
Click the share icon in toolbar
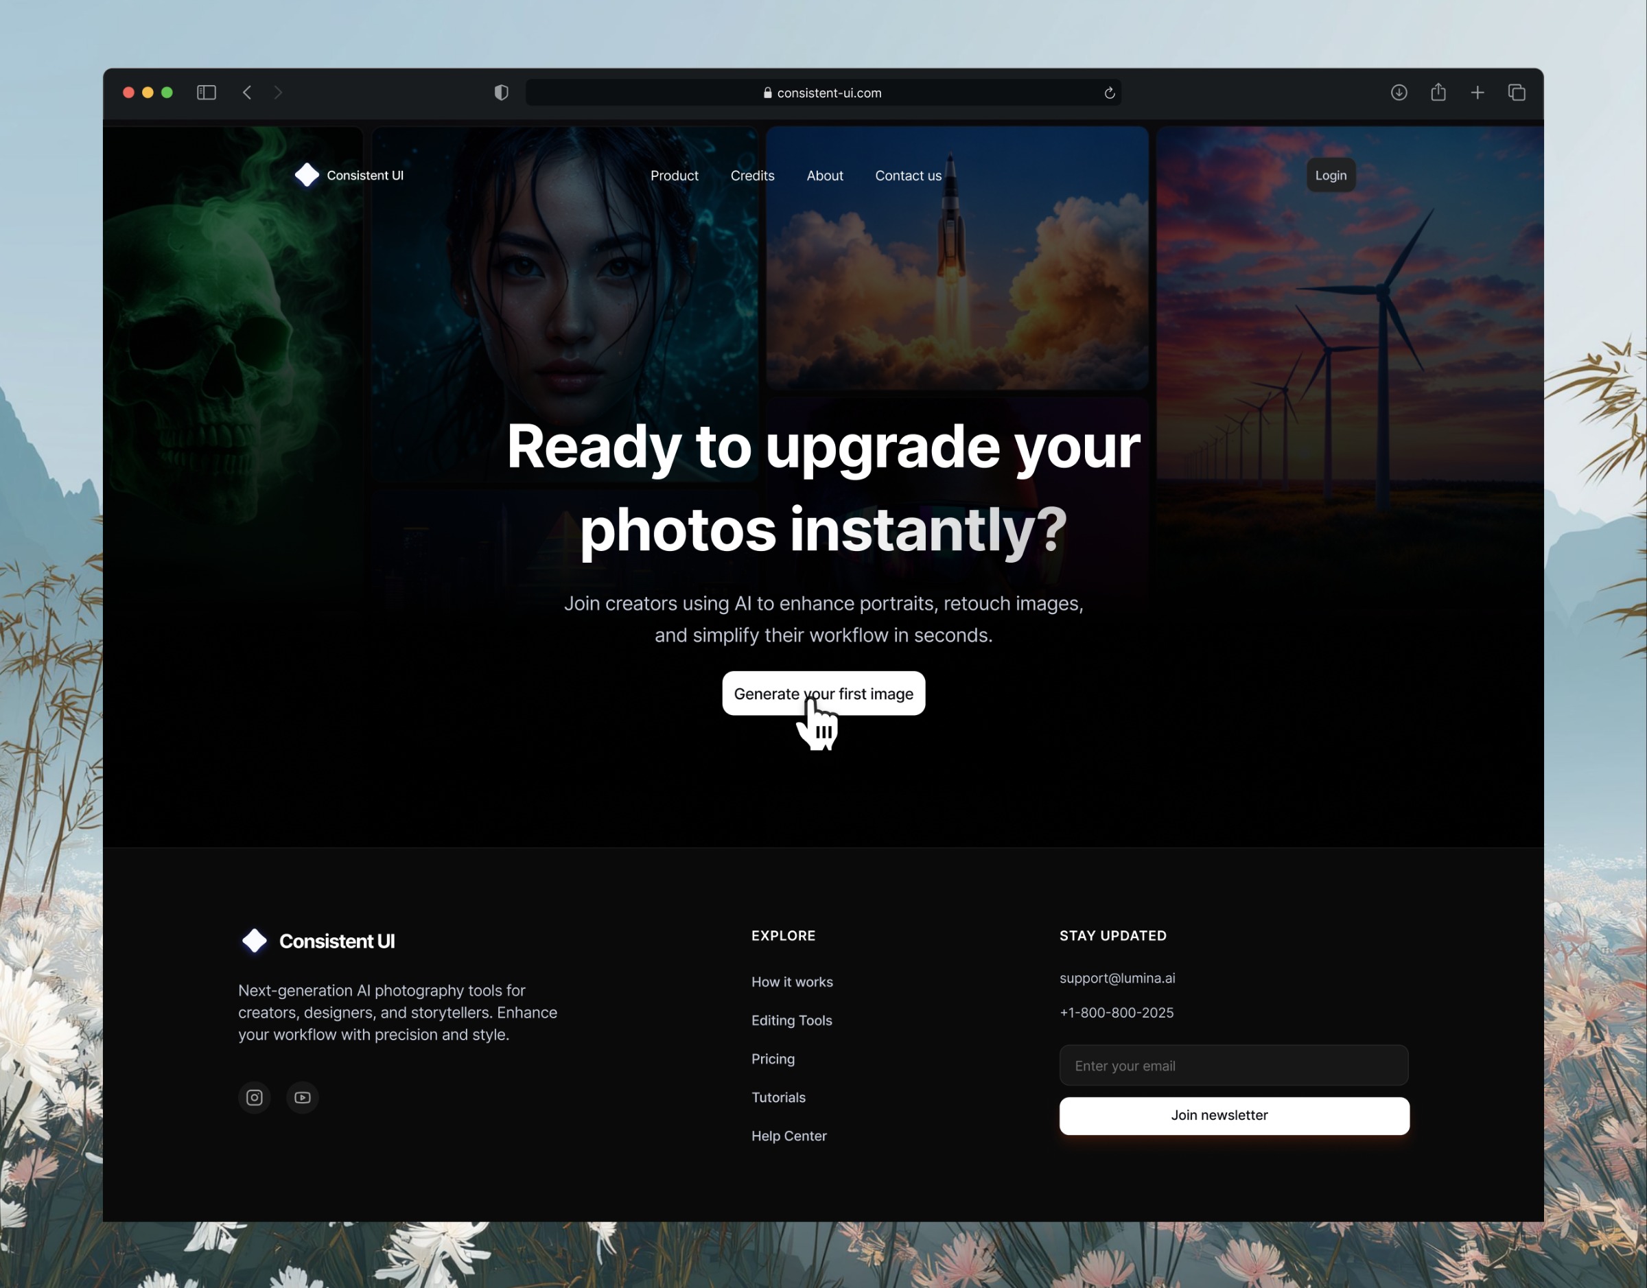[1438, 92]
